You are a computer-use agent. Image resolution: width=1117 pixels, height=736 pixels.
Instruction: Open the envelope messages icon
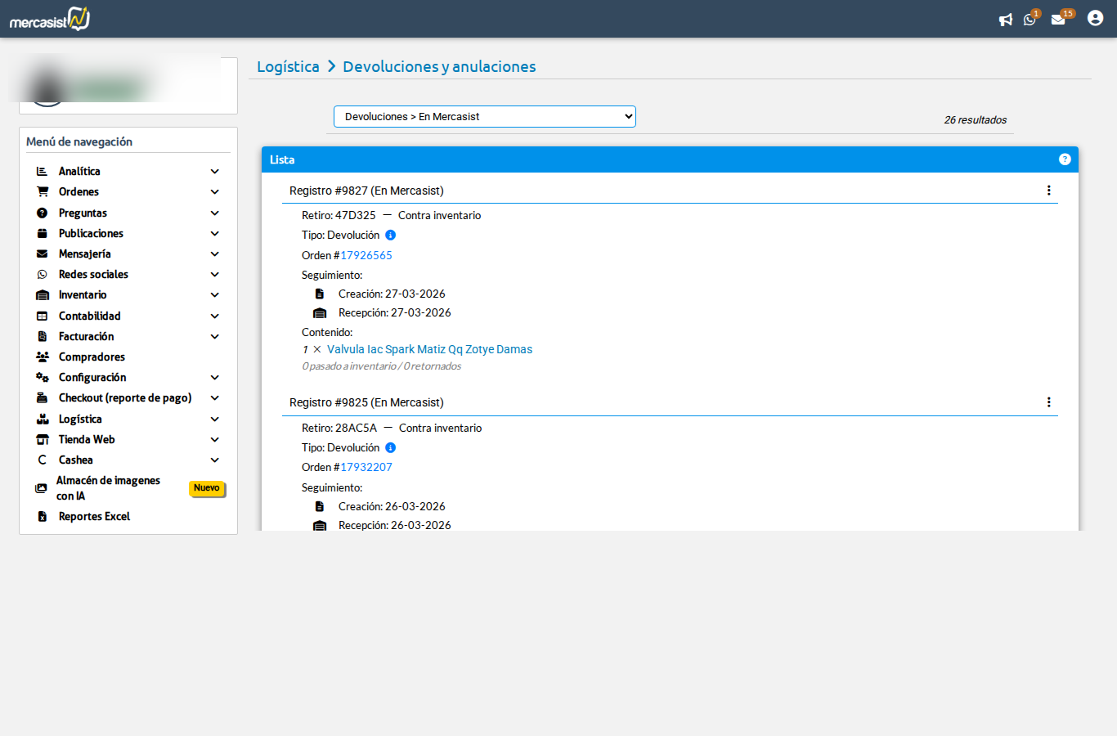coord(1058,20)
